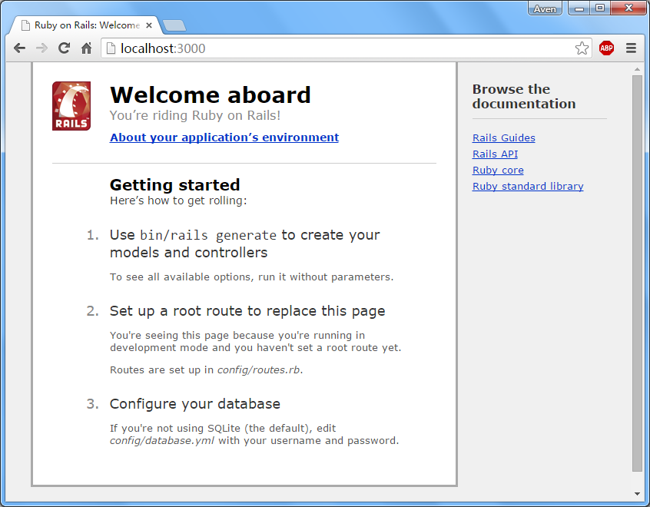Viewport: 650px width, 507px height.
Task: Reload the localhost page
Action: (x=64, y=48)
